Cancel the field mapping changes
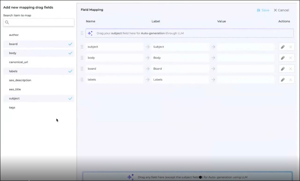The height and width of the screenshot is (181, 300). (281, 10)
